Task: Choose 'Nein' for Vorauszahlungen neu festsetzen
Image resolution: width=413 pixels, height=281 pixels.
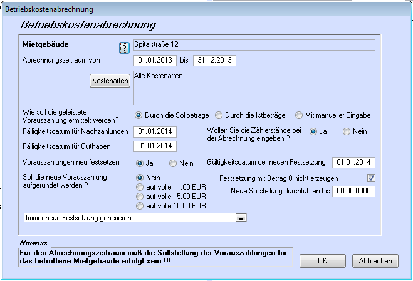Action: pos(174,163)
